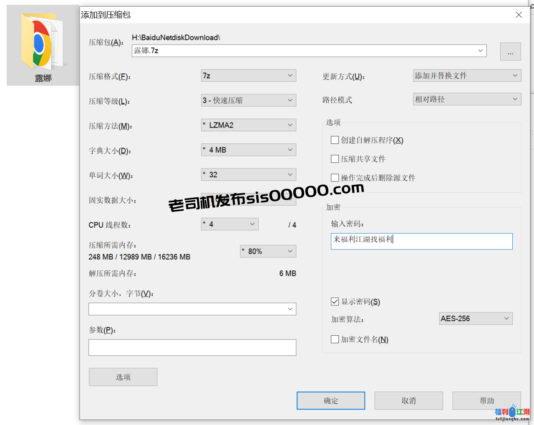Expand the 字典大小 4 MB dropdown
Screen dimensions: 534x425
tap(249, 150)
